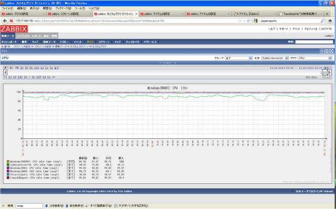336x209 pixels.
Task: Open Firefox 履歴 menu
Action: coord(47,8)
